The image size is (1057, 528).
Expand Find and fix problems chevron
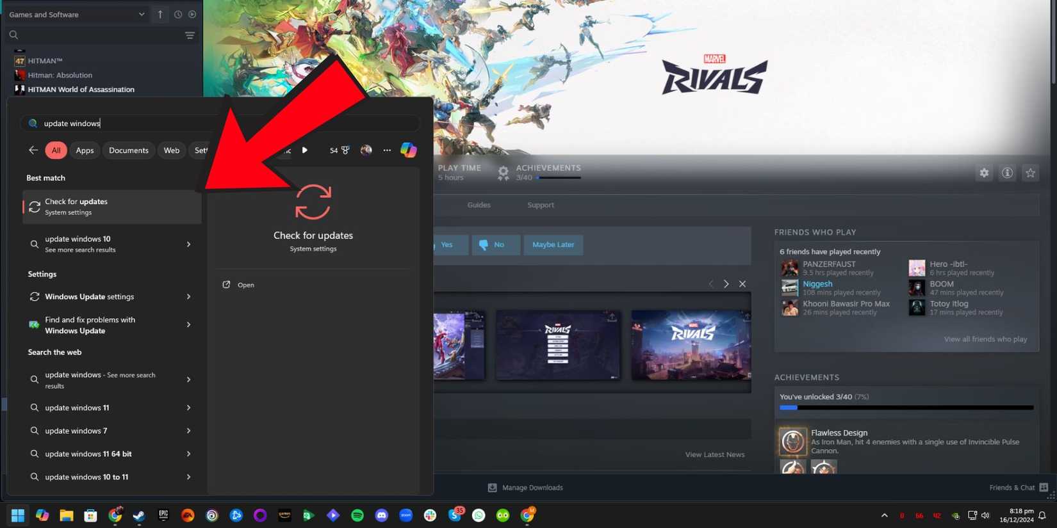click(188, 324)
